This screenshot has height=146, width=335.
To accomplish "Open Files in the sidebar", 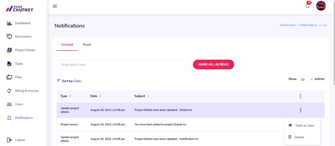I will click(x=18, y=77).
